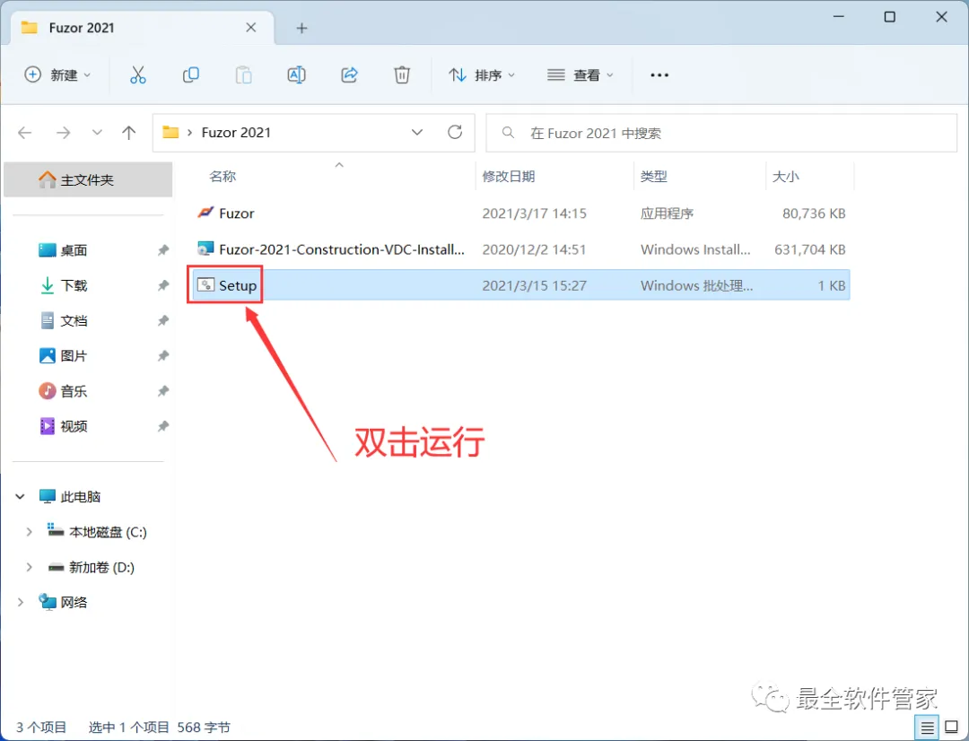
Task: Select Fuzor-2021-Construction-VDC-Install file name
Action: pos(342,249)
